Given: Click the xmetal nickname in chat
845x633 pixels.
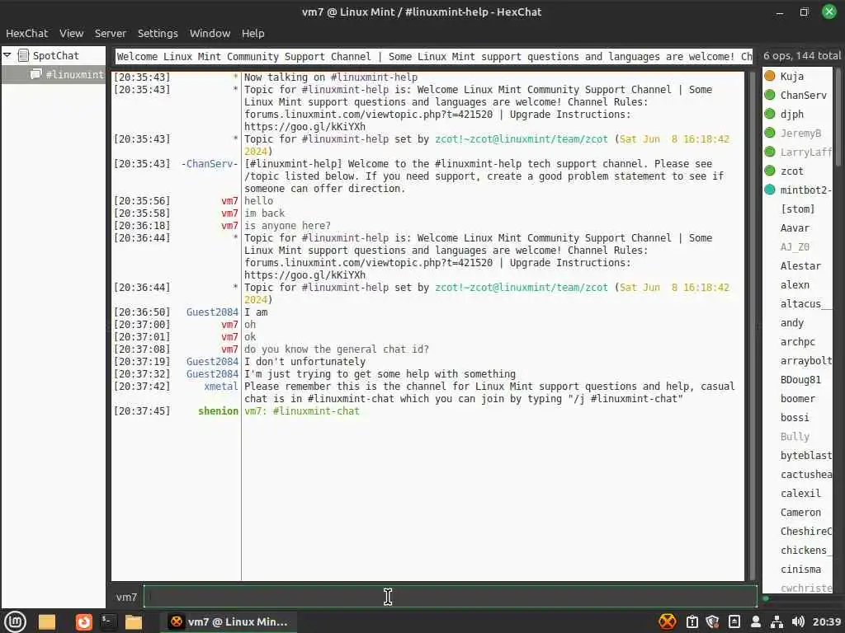Looking at the screenshot, I should (x=220, y=387).
